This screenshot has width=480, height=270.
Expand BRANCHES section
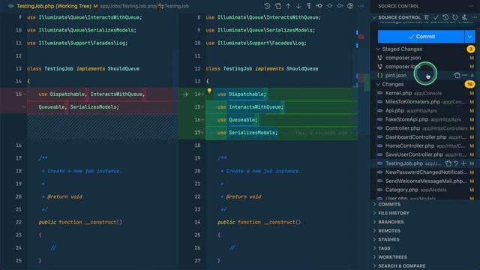[391, 222]
